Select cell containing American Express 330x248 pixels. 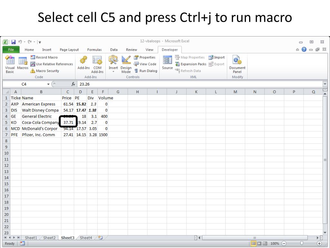coord(41,104)
